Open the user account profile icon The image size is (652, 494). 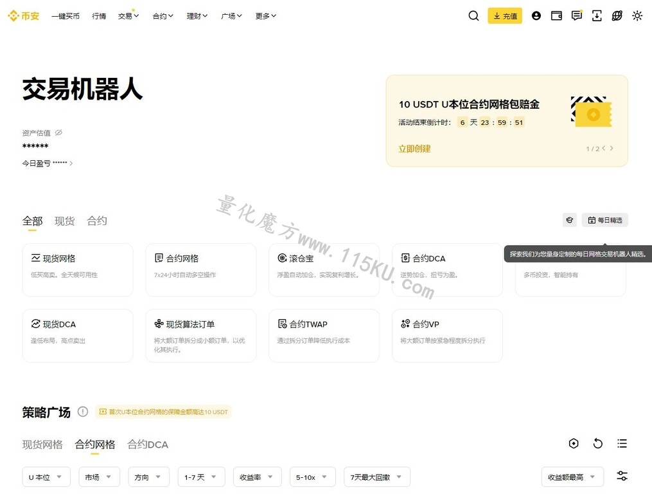[x=536, y=16]
